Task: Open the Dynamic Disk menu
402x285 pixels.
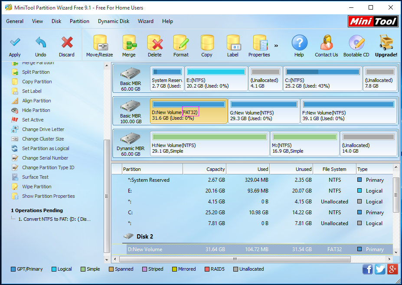Action: pos(113,21)
